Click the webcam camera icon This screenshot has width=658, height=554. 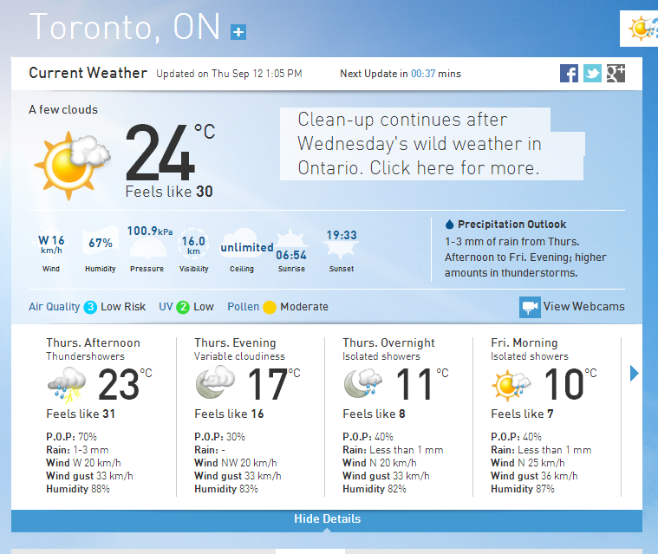click(x=530, y=307)
